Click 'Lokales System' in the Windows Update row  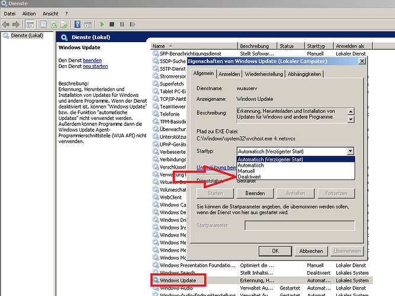point(352,281)
